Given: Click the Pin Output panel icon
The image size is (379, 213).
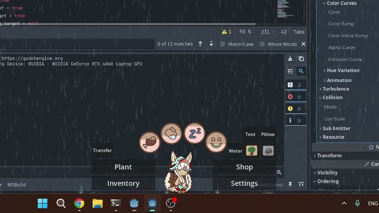Looking at the screenshot, I should pos(290,184).
